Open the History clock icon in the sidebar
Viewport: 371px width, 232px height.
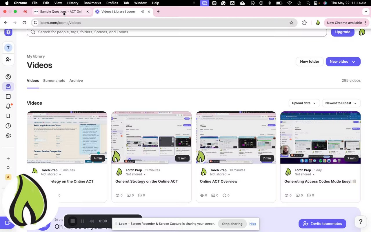(x=8, y=126)
